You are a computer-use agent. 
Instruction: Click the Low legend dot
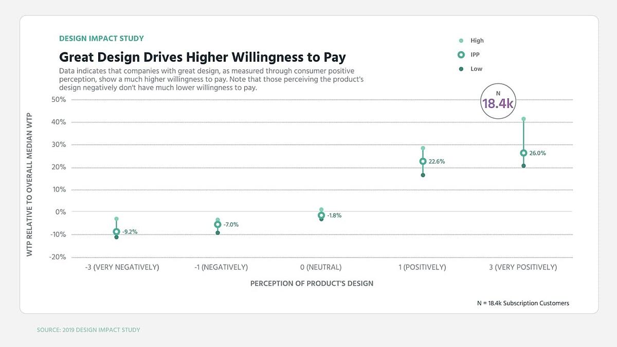point(461,69)
